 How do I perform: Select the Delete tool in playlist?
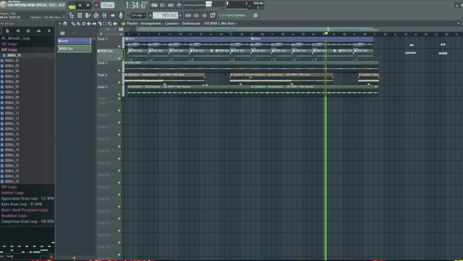[84, 24]
